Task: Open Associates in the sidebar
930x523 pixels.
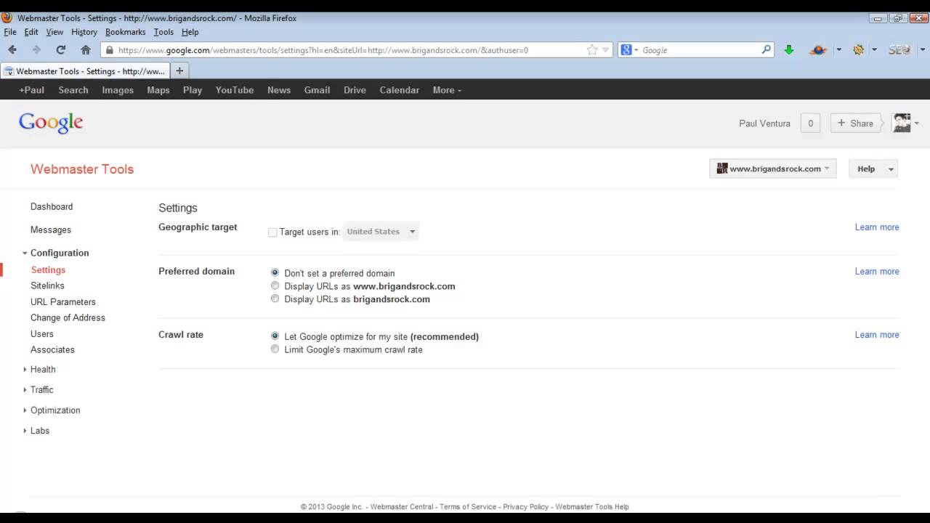Action: click(x=52, y=349)
